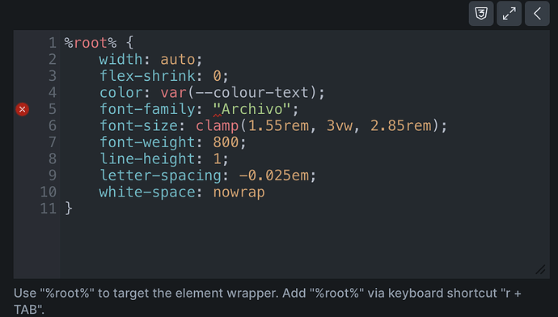Screen dimensions: 558x317
Task: Place cursor on "width: auto;" line
Action: 150,59
